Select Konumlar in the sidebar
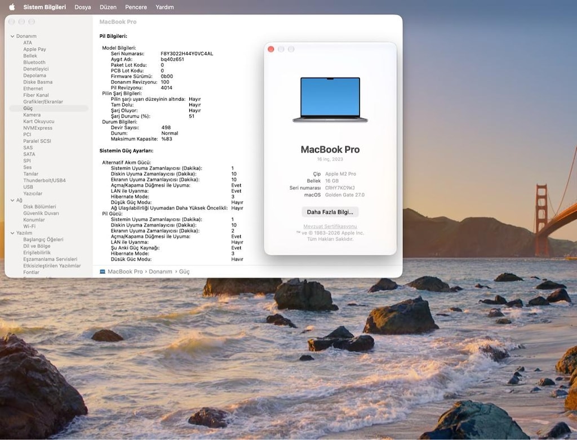The width and height of the screenshot is (577, 440). (x=34, y=220)
